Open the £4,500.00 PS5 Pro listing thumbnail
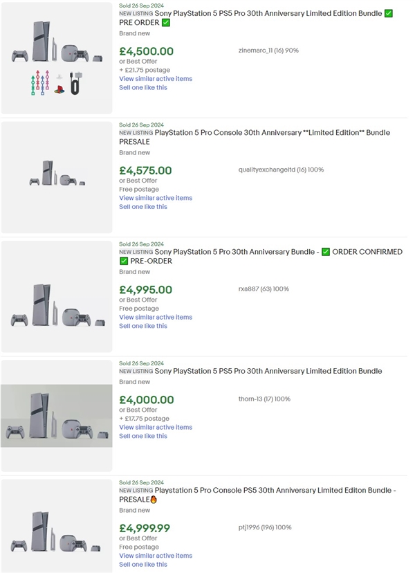Screen dimensions: 415x573 (x=57, y=58)
